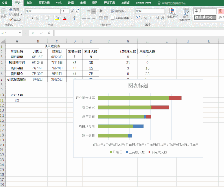Open the phonetic guide (wén) icon
The height and width of the screenshot is (187, 224).
point(74,18)
